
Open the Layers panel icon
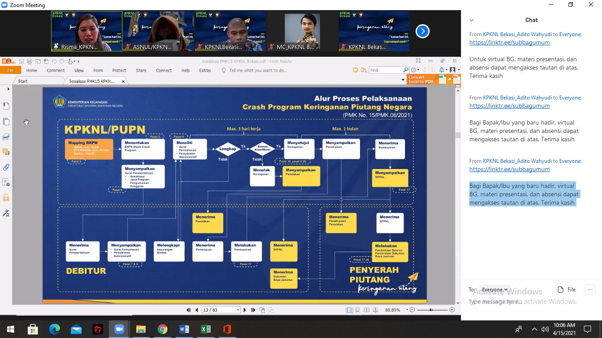pos(6,137)
